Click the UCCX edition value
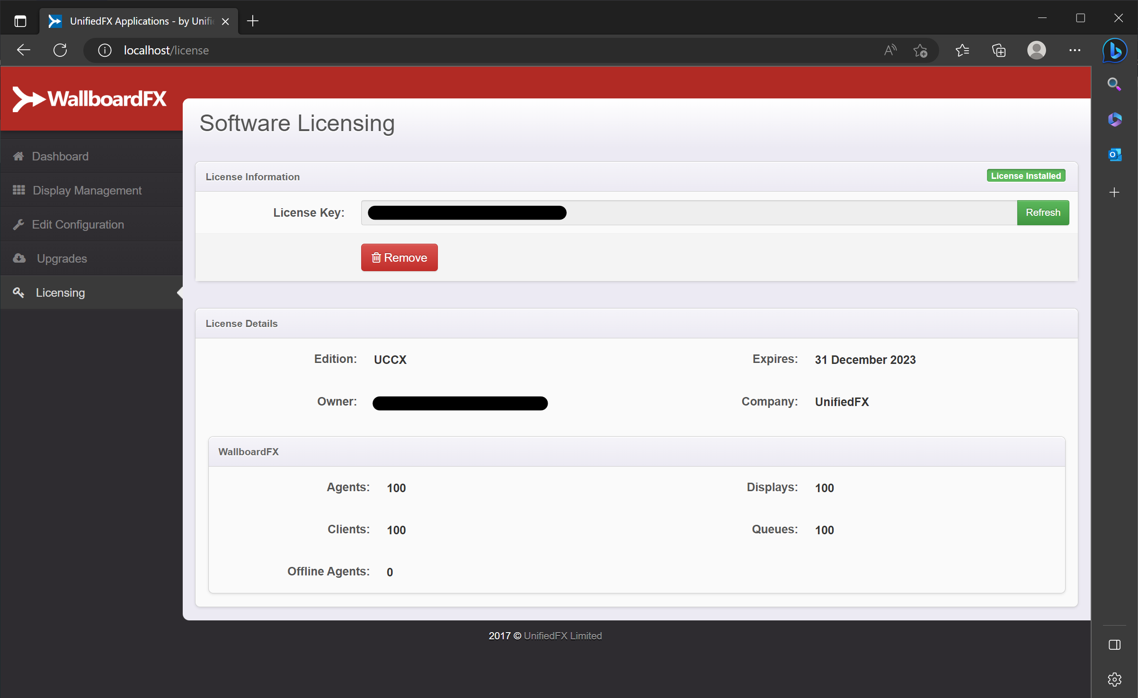The image size is (1138, 698). [390, 360]
